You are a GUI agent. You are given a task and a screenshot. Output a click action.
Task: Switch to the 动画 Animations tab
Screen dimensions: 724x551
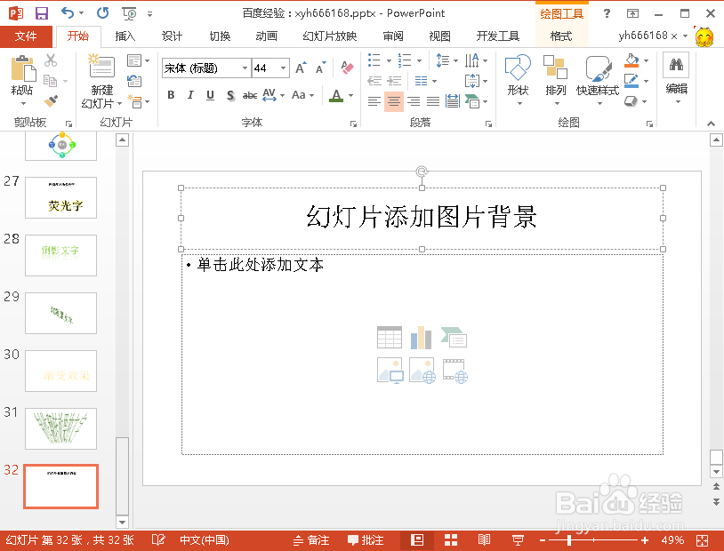267,36
